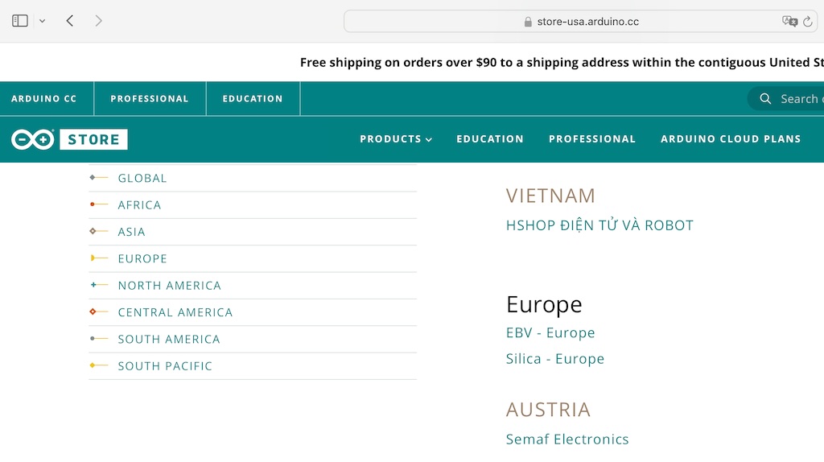The image size is (824, 462).
Task: Click the forward navigation arrow
Action: [98, 21]
